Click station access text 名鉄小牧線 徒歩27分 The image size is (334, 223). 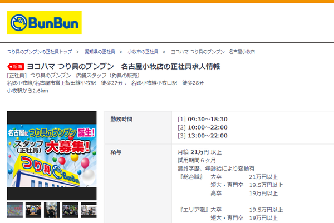[x=65, y=83]
